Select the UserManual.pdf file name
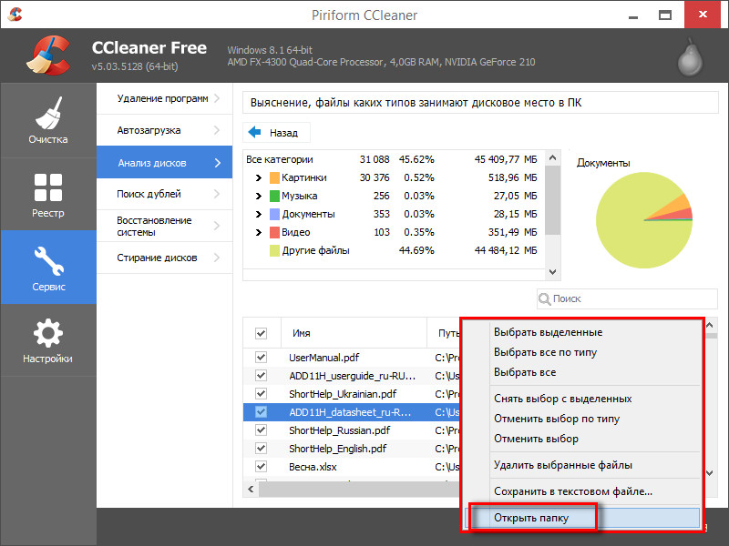This screenshot has height=546, width=729. click(x=324, y=358)
